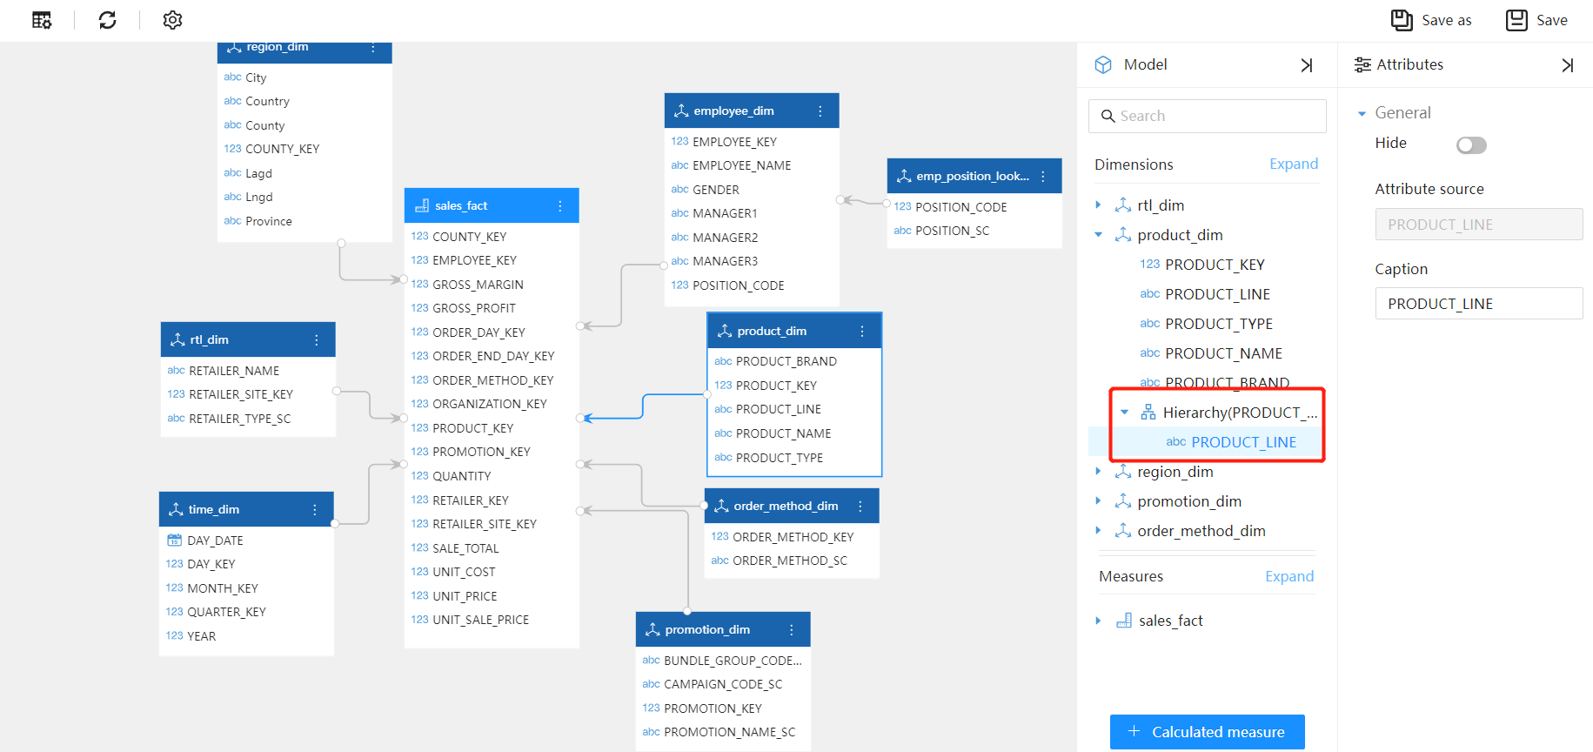Click promotion_dim dimension icon in diagram header
The width and height of the screenshot is (1593, 752).
click(653, 629)
